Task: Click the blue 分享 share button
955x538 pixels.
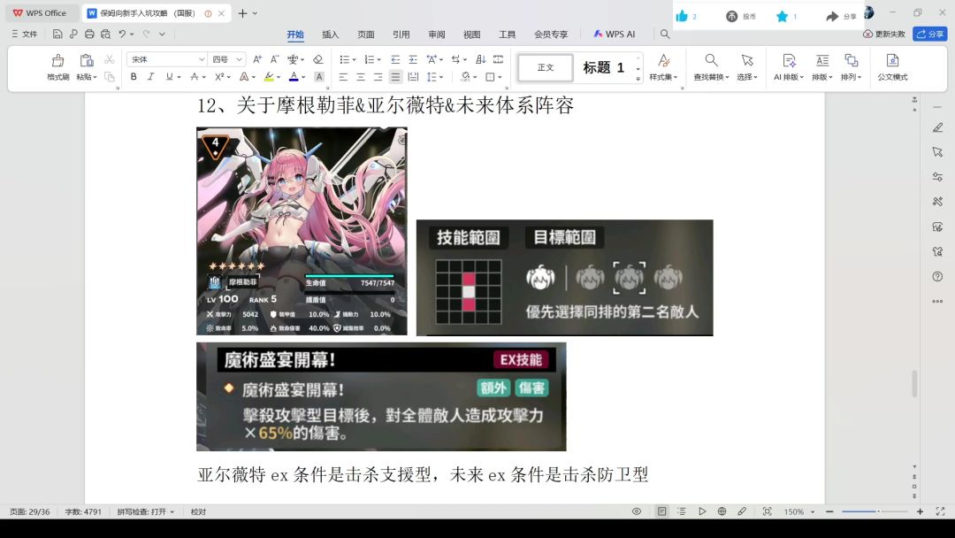Action: click(x=930, y=34)
